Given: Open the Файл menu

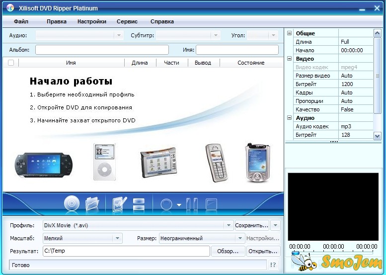Looking at the screenshot, I should coord(21,21).
